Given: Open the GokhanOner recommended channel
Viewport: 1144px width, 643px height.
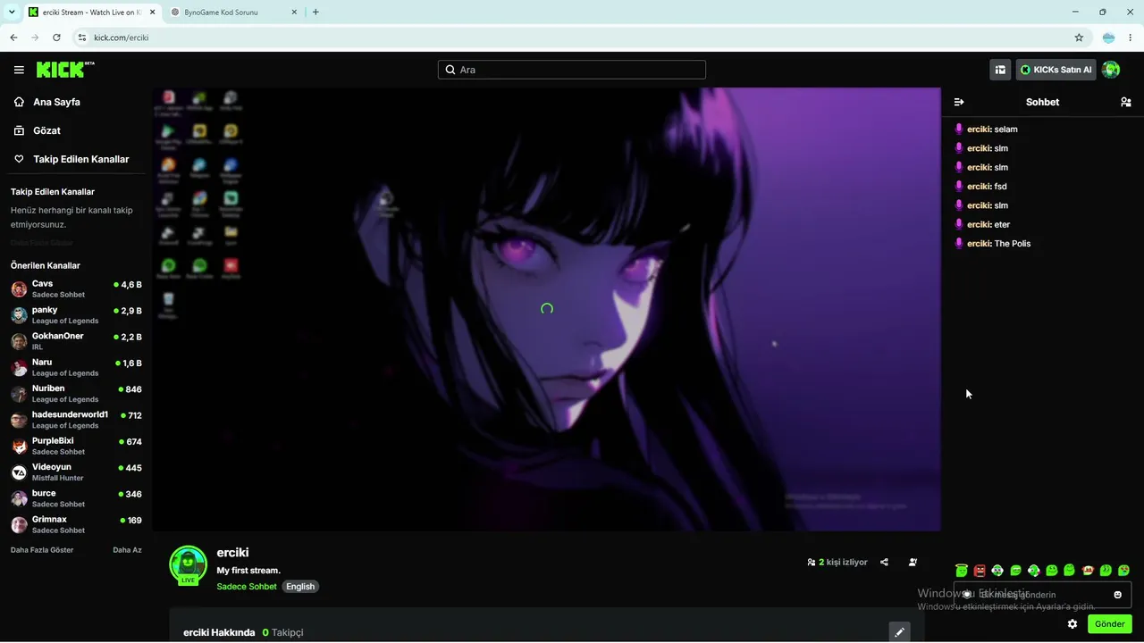Looking at the screenshot, I should (x=76, y=340).
